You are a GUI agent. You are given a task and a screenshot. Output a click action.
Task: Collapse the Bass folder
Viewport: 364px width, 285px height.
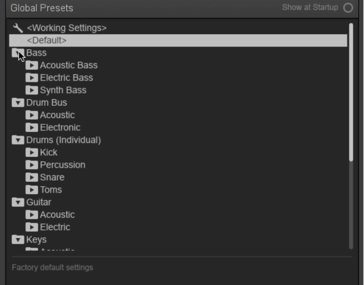tap(18, 53)
